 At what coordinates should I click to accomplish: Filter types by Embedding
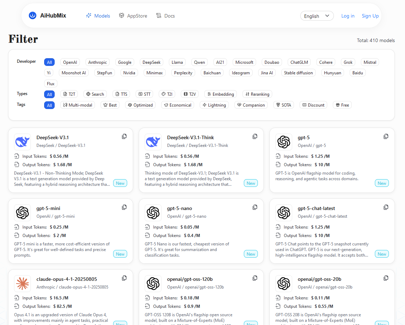click(221, 94)
